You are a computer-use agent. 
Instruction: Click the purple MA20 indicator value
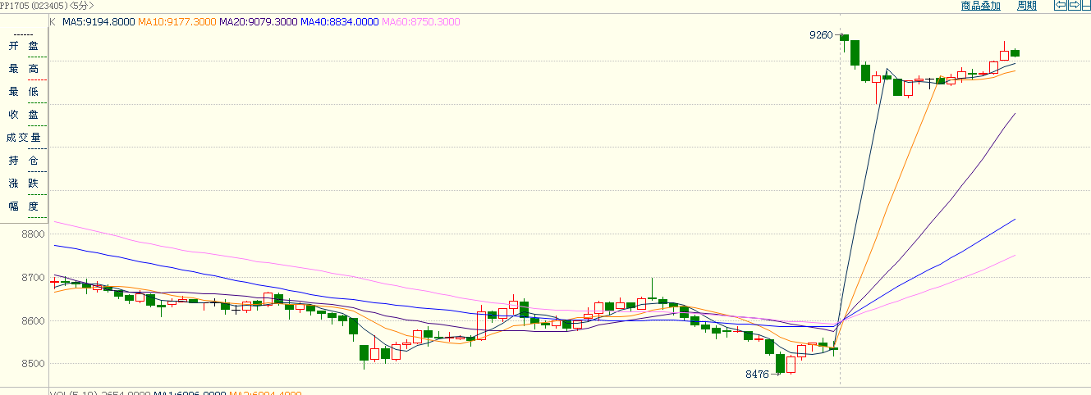tap(257, 22)
